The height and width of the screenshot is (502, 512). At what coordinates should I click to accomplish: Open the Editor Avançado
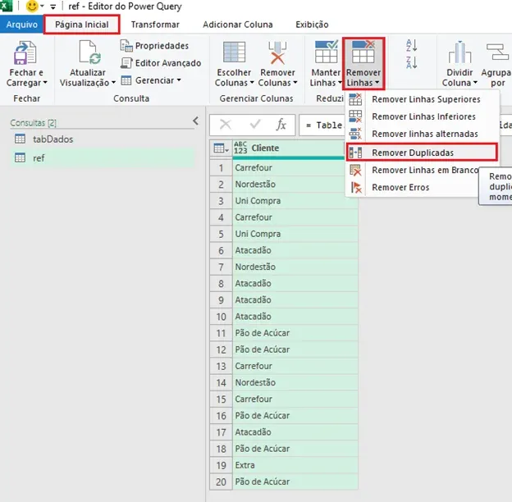tap(161, 63)
